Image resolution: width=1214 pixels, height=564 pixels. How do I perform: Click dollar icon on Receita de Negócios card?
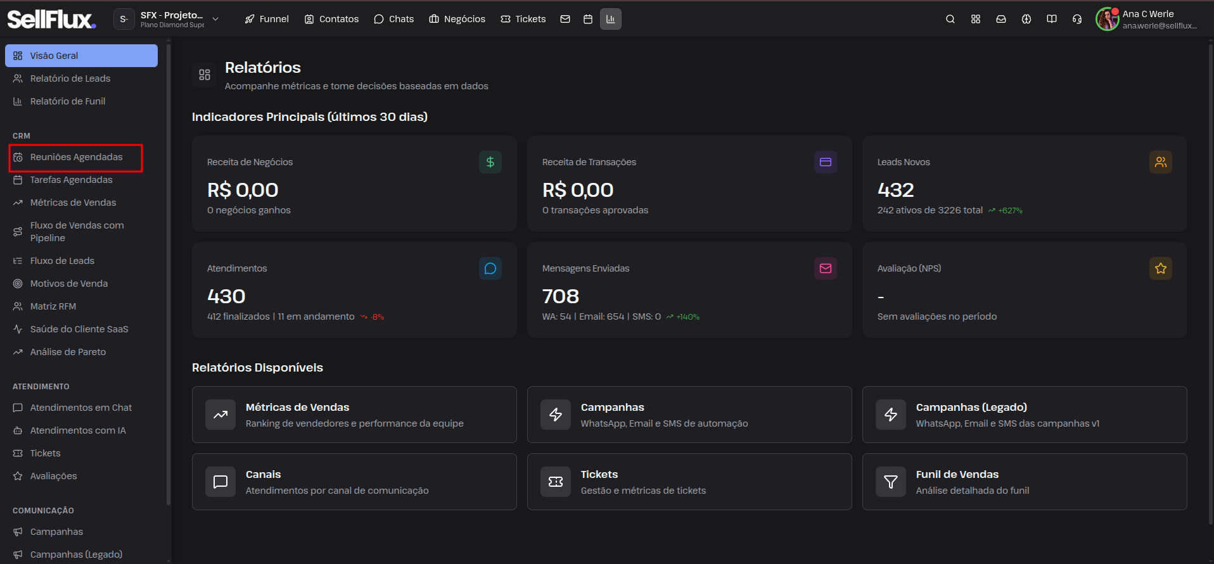[490, 162]
